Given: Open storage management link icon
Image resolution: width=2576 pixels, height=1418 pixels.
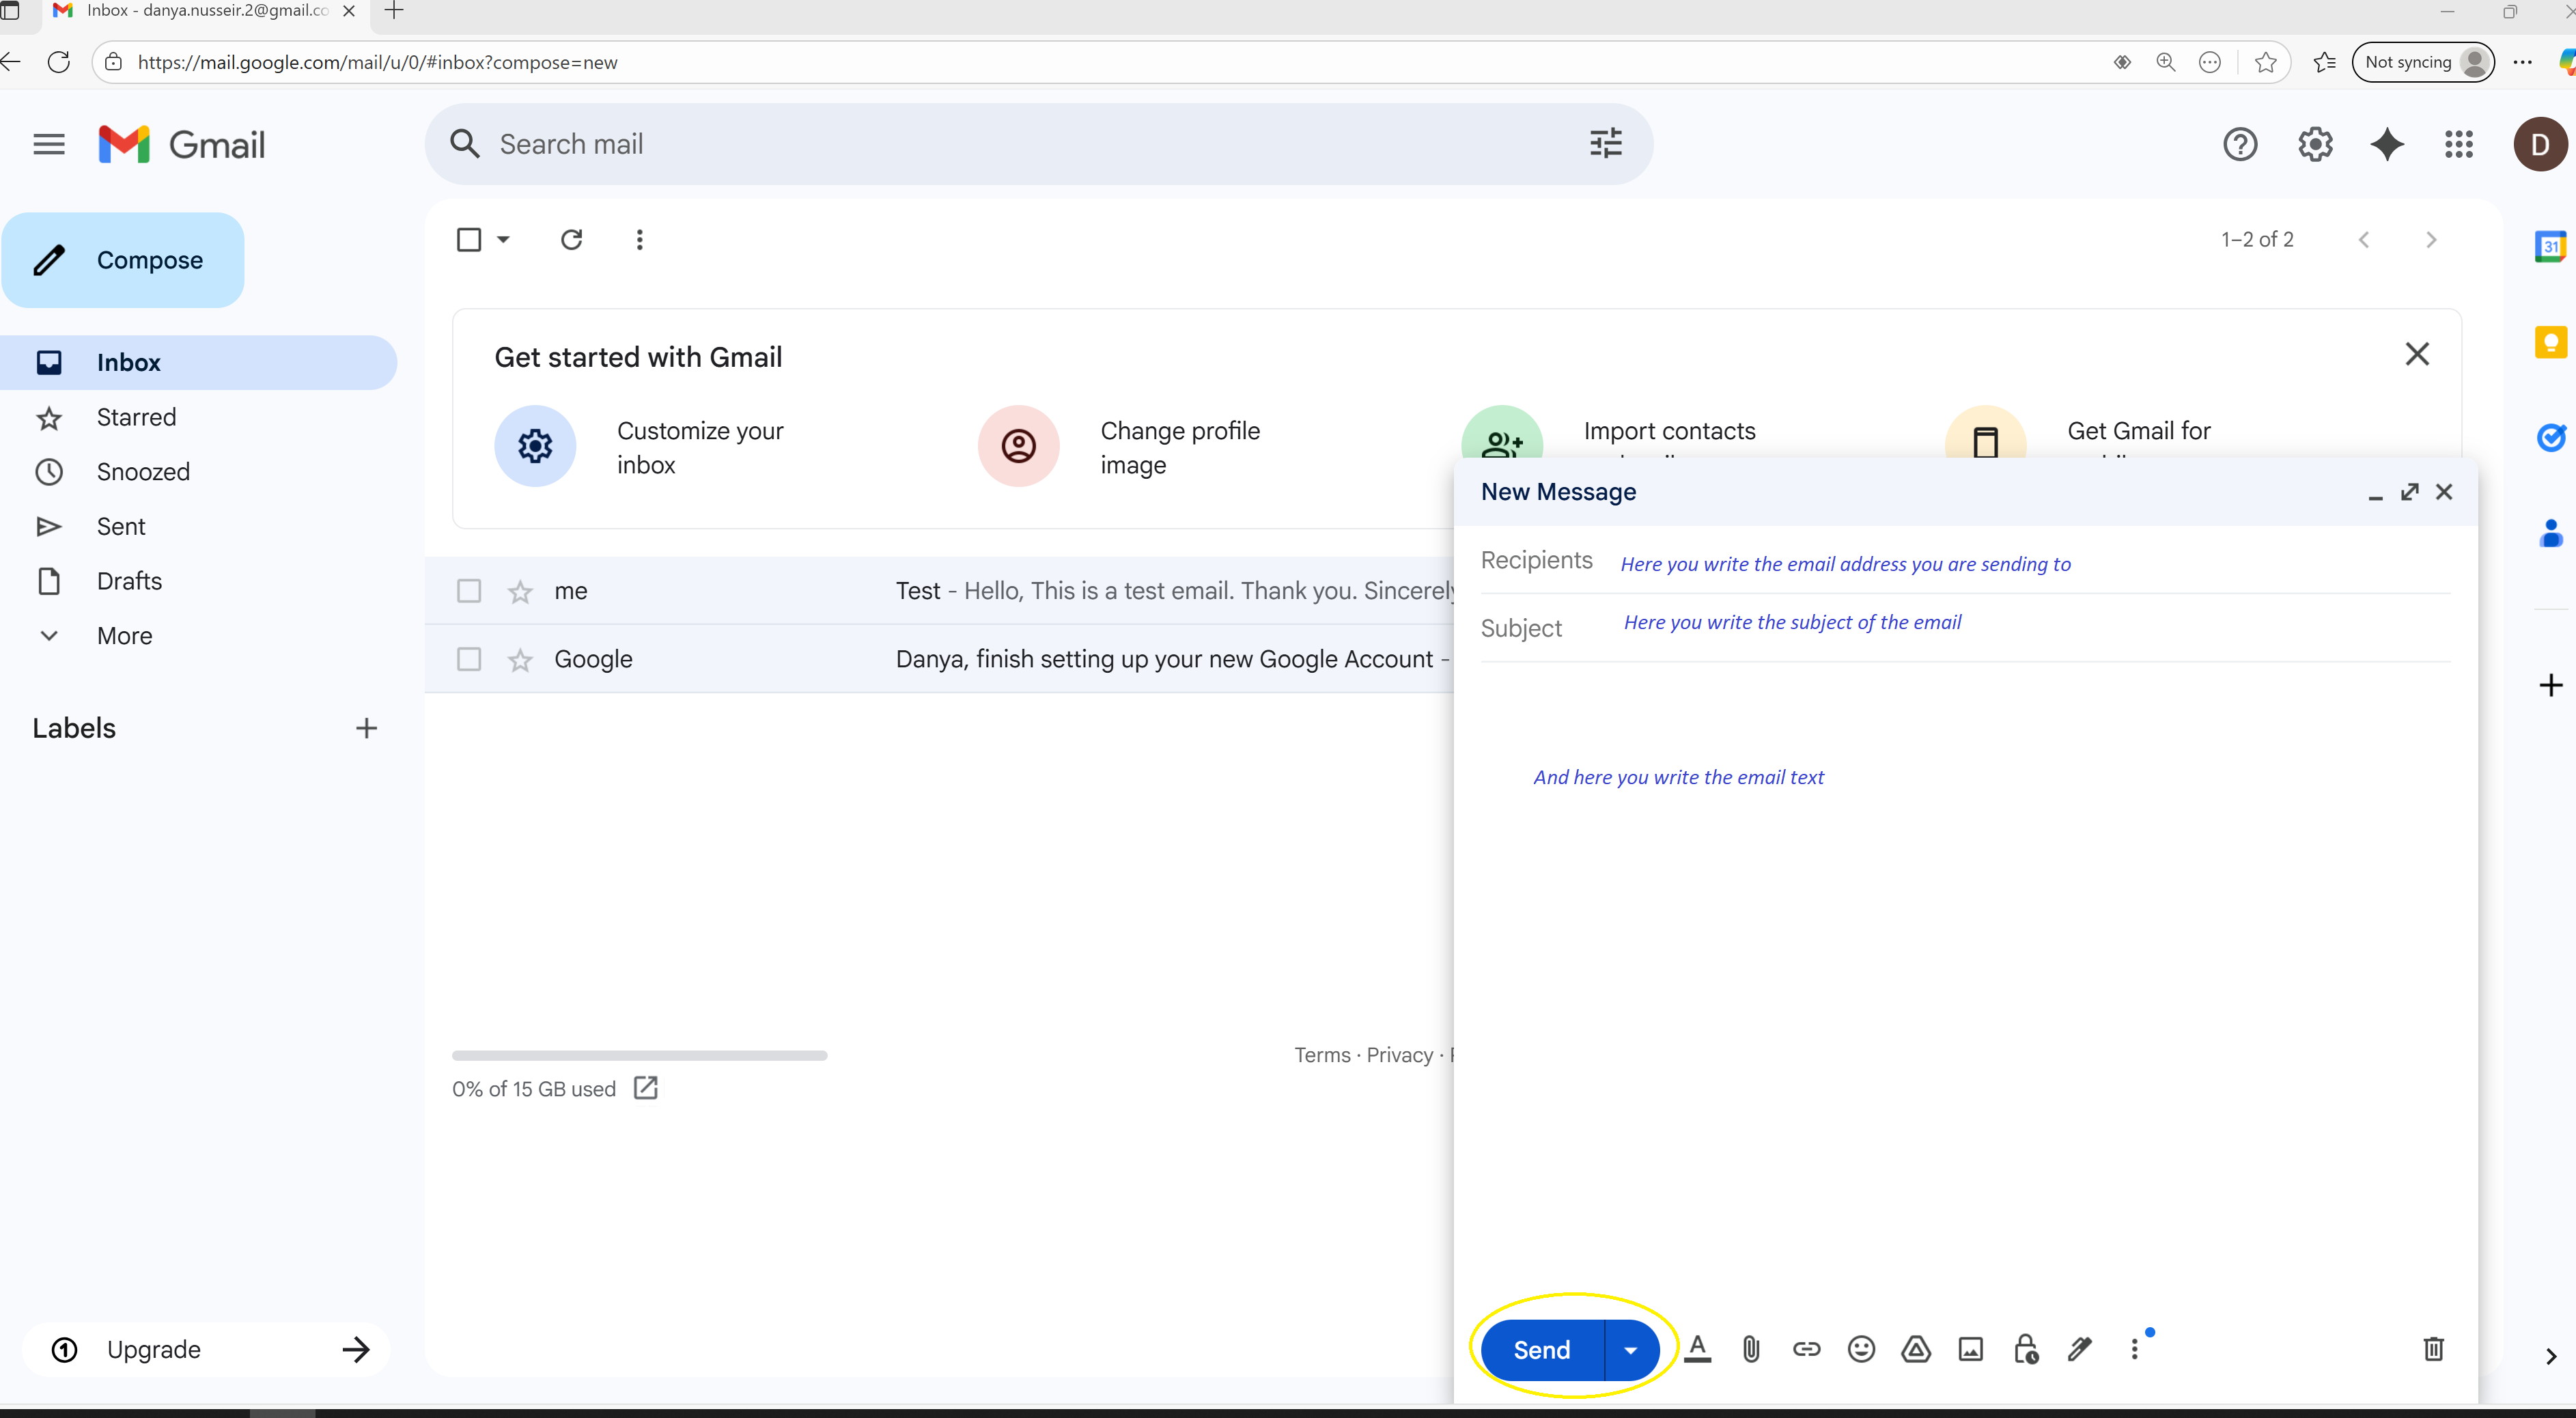Looking at the screenshot, I should (645, 1088).
